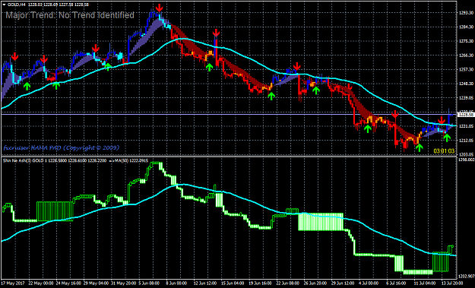The image size is (475, 288).
Task: Click the red sell arrow near 29 Jun 12:00
Action: point(350,87)
